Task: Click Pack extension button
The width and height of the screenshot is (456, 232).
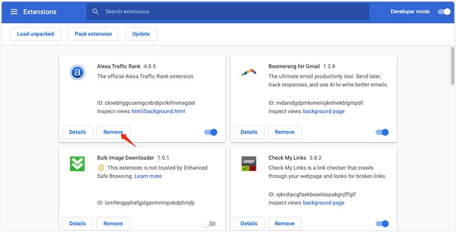Action: point(93,34)
